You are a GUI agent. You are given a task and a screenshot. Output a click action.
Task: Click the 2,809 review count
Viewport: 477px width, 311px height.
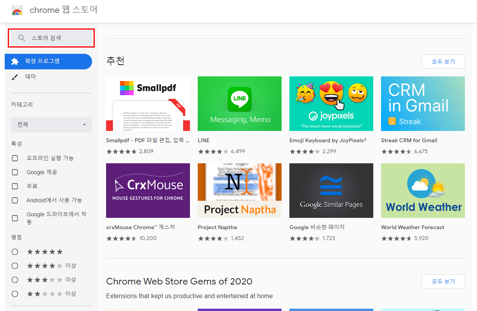(x=146, y=151)
